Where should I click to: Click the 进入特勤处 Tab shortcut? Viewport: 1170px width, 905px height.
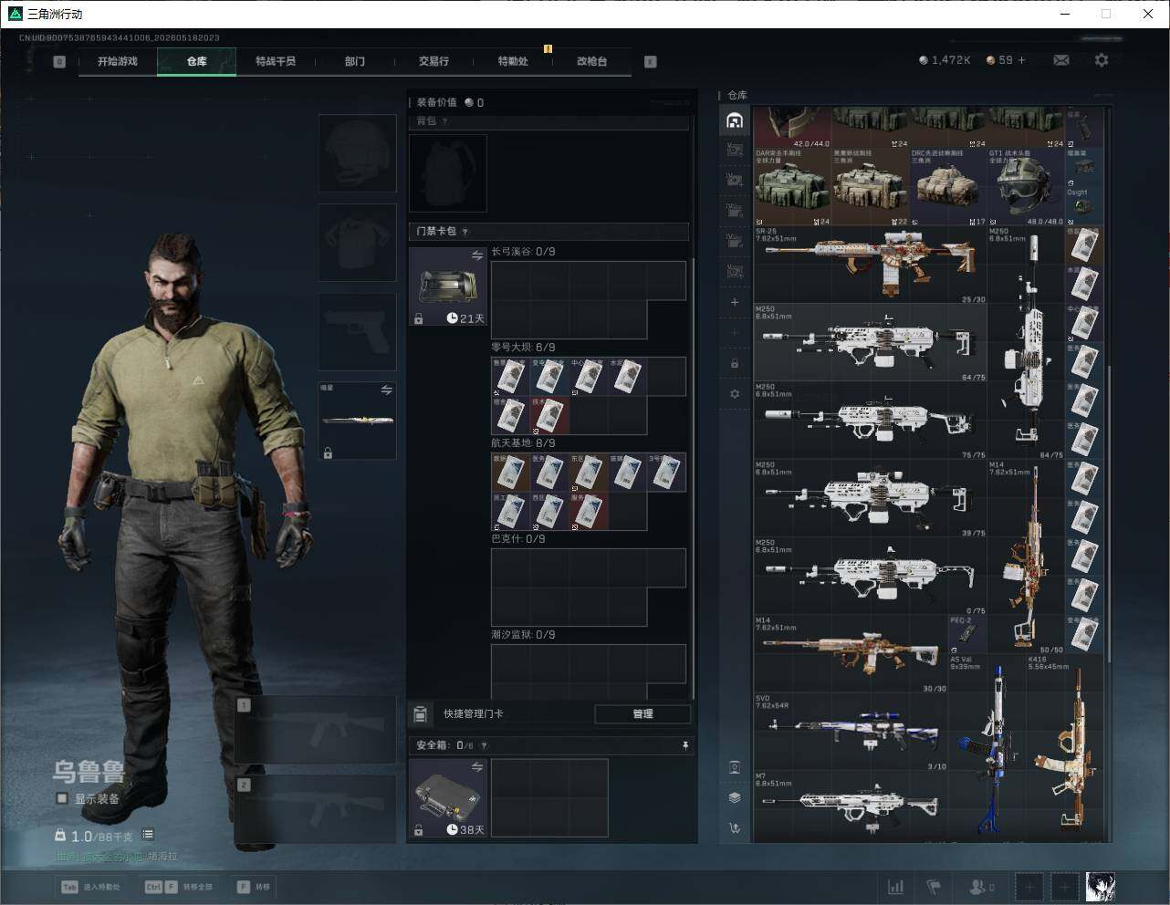tap(90, 887)
